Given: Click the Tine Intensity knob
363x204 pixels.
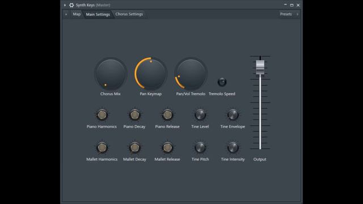Looking at the screenshot, I should [x=233, y=147].
